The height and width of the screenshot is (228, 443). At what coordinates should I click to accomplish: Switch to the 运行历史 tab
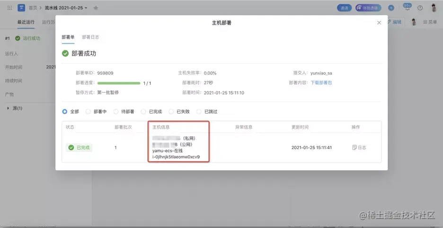(x=48, y=22)
